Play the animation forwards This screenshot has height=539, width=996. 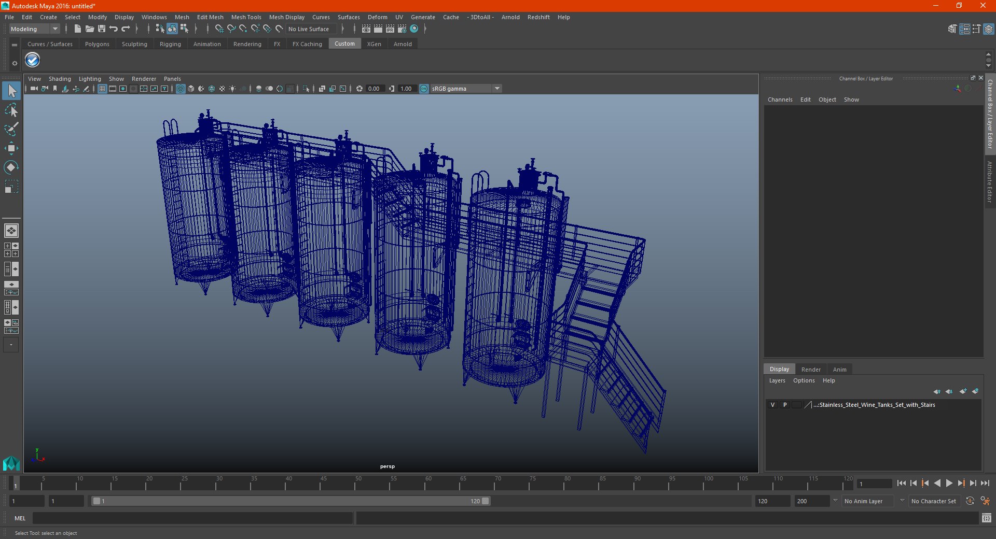click(x=949, y=483)
